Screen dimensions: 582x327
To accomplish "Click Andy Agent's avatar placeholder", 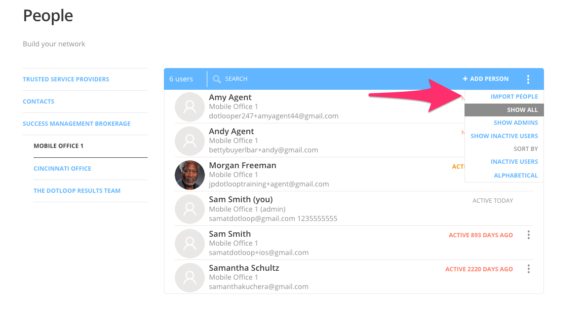I will [190, 141].
